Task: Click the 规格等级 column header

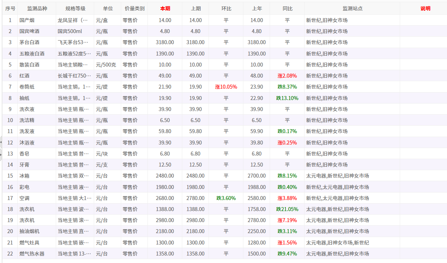Action: pos(75,9)
